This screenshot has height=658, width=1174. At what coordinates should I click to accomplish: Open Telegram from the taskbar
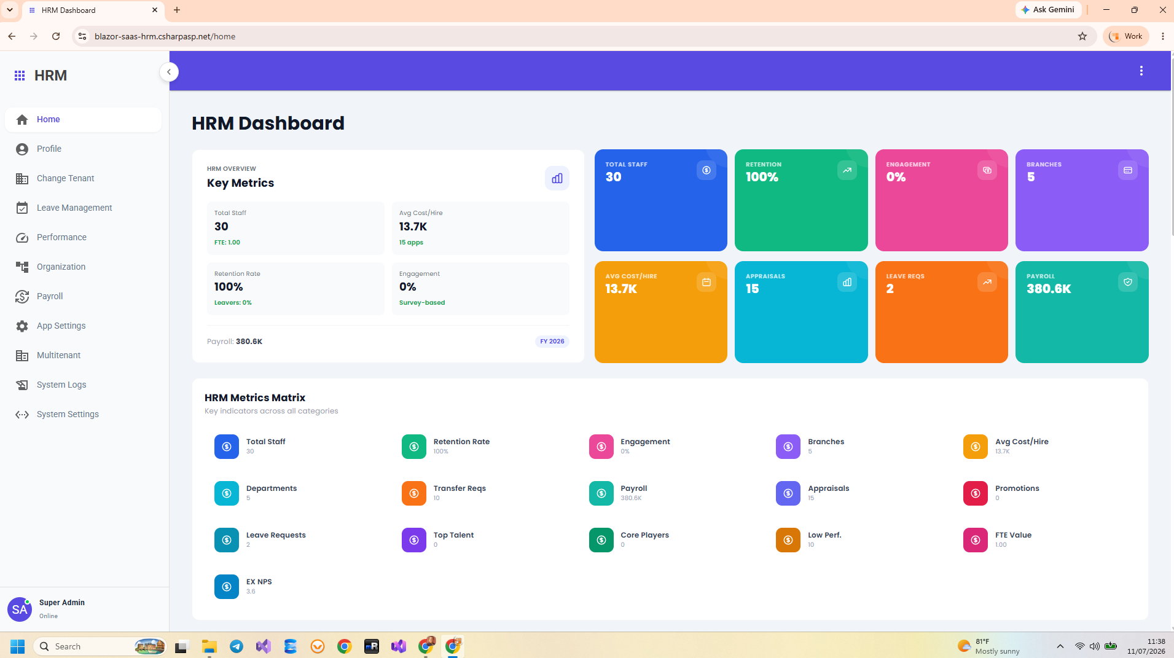coord(237,646)
